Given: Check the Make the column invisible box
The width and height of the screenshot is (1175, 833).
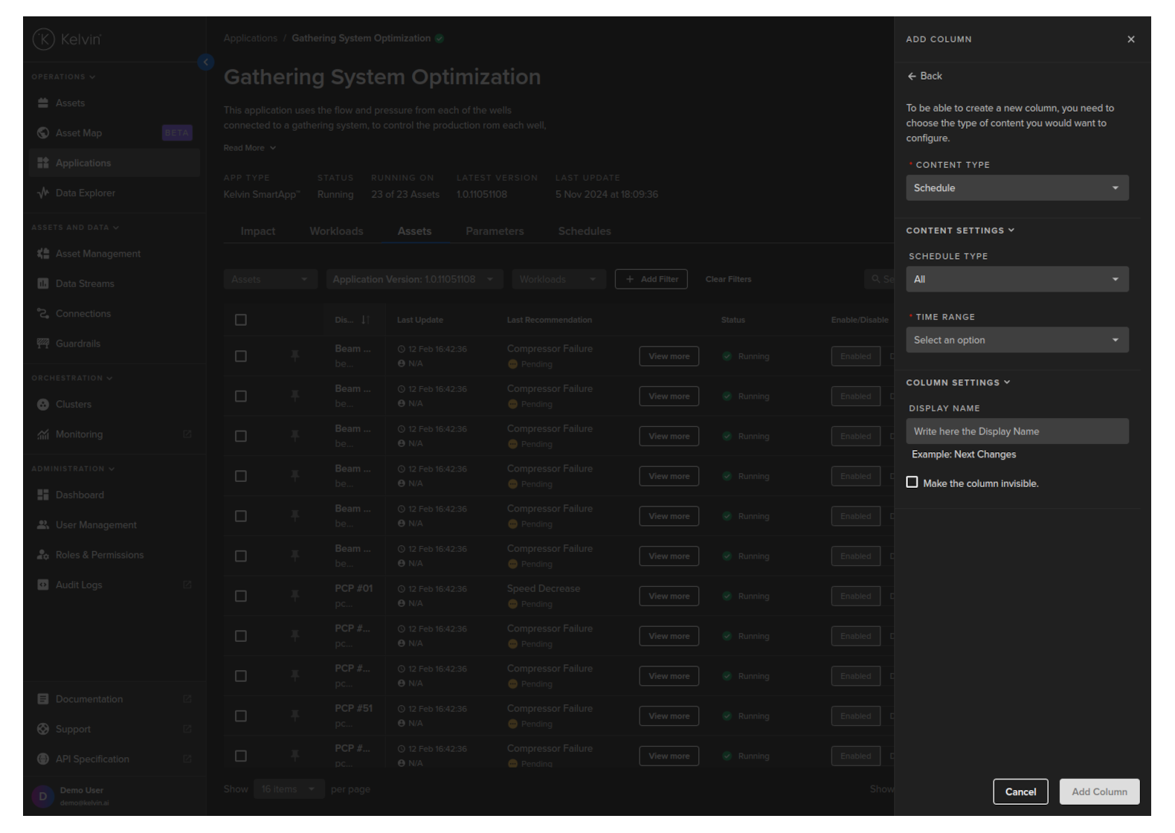Looking at the screenshot, I should coord(912,483).
